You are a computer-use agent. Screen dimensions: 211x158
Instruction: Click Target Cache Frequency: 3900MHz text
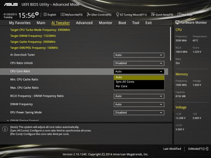33,42
